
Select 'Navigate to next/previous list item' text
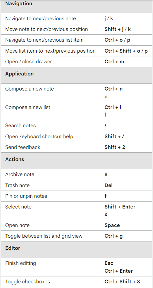point(44,40)
